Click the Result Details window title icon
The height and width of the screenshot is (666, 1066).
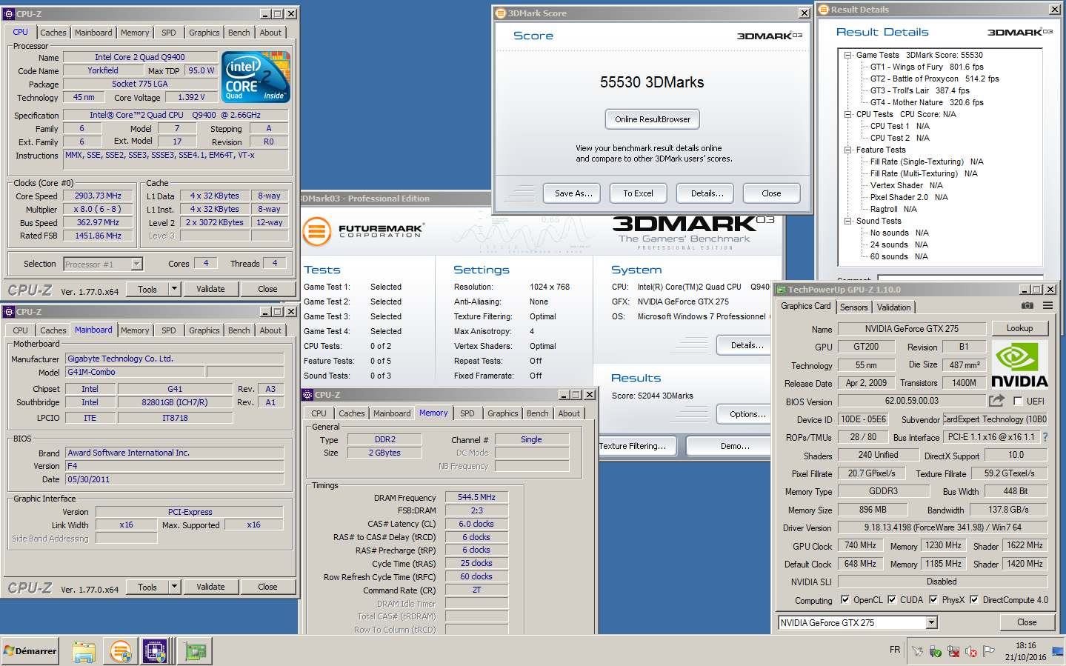pyautogui.click(x=824, y=10)
